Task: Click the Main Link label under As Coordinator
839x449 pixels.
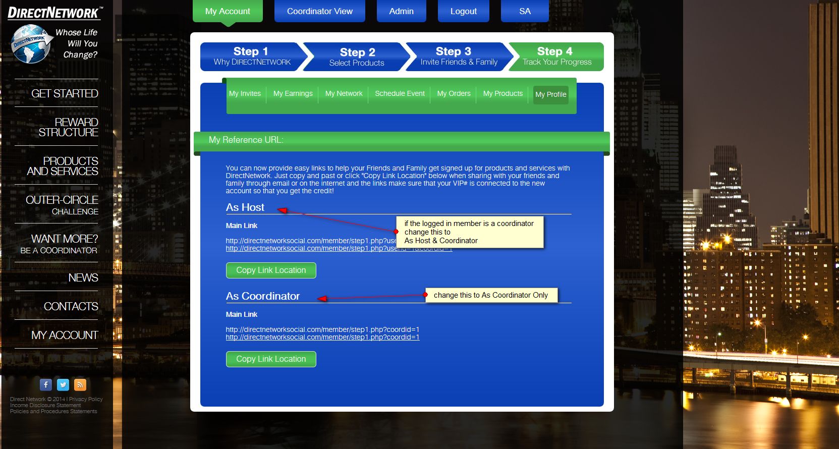Action: pos(242,314)
